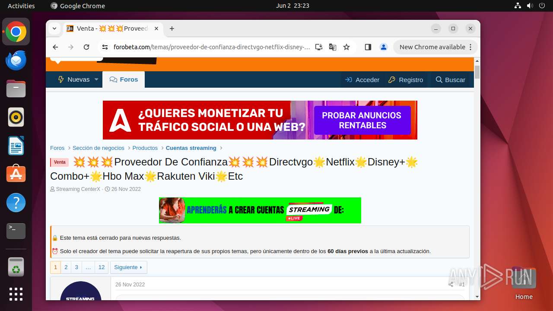Open the power tray icon
Image resolution: width=553 pixels, height=311 pixels.
tap(541, 6)
